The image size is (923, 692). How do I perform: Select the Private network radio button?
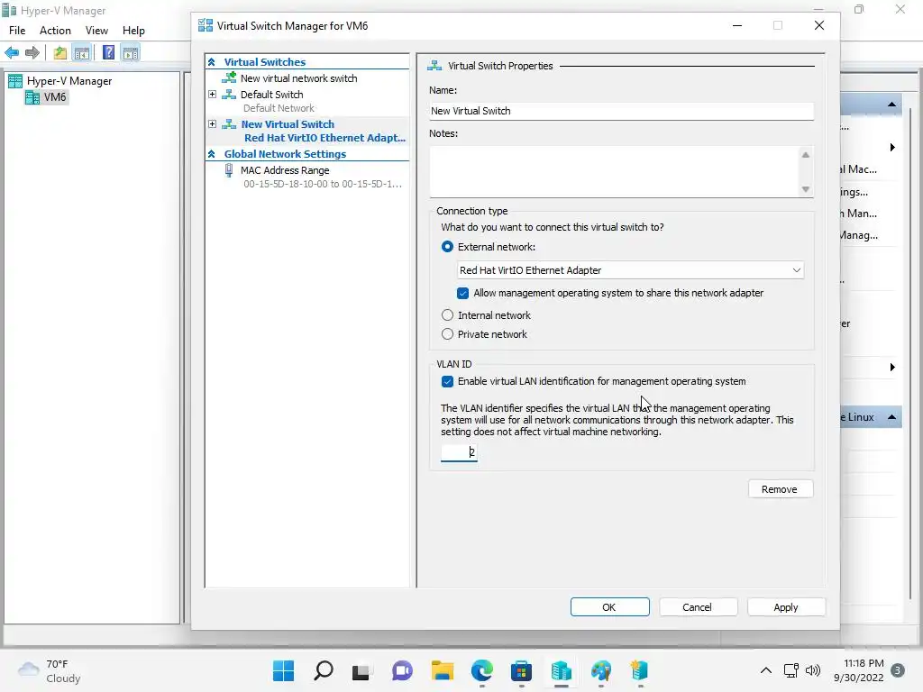tap(447, 333)
